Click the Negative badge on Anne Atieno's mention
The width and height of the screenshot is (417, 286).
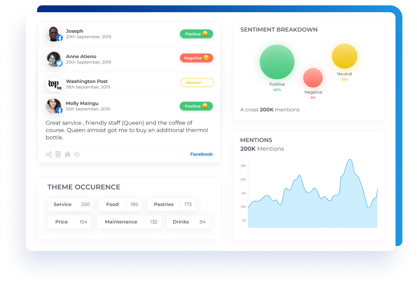(196, 58)
